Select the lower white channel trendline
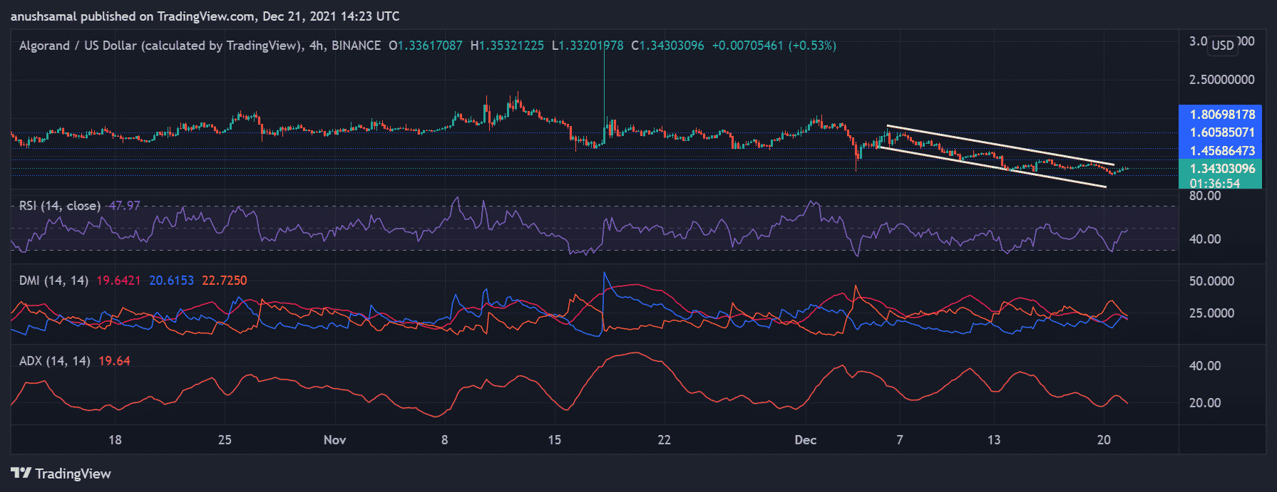Screen dimensions: 1277x492 [991, 167]
